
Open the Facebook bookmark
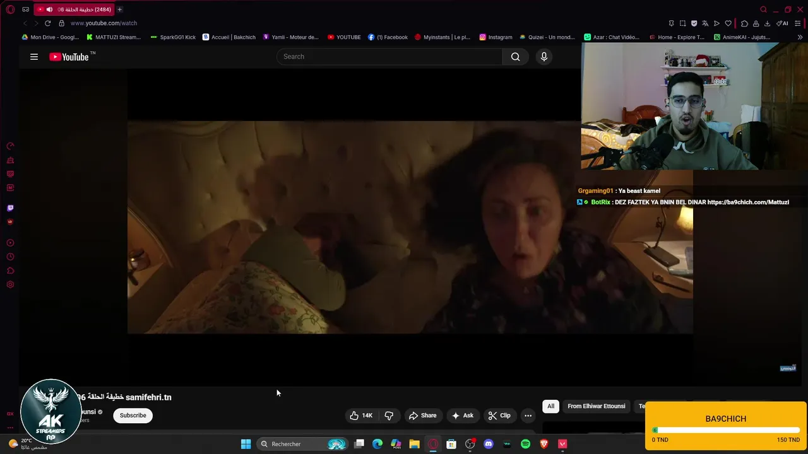pyautogui.click(x=388, y=37)
